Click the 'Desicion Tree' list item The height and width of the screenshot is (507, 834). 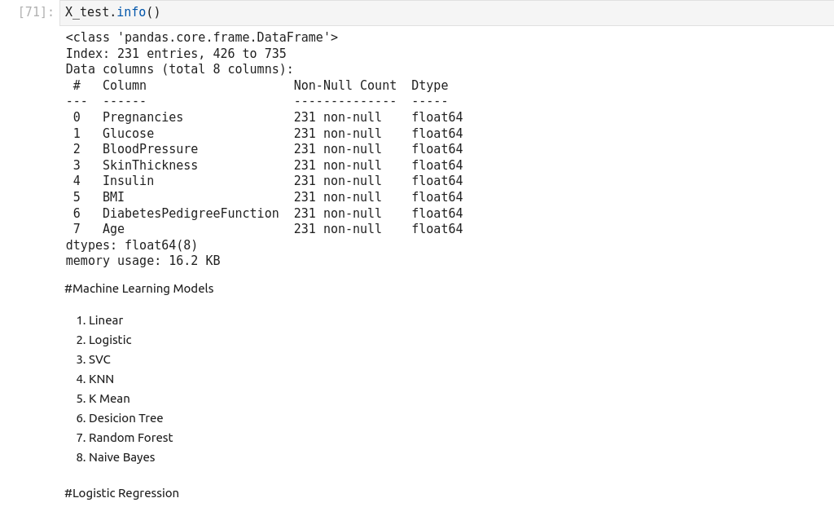tap(125, 418)
